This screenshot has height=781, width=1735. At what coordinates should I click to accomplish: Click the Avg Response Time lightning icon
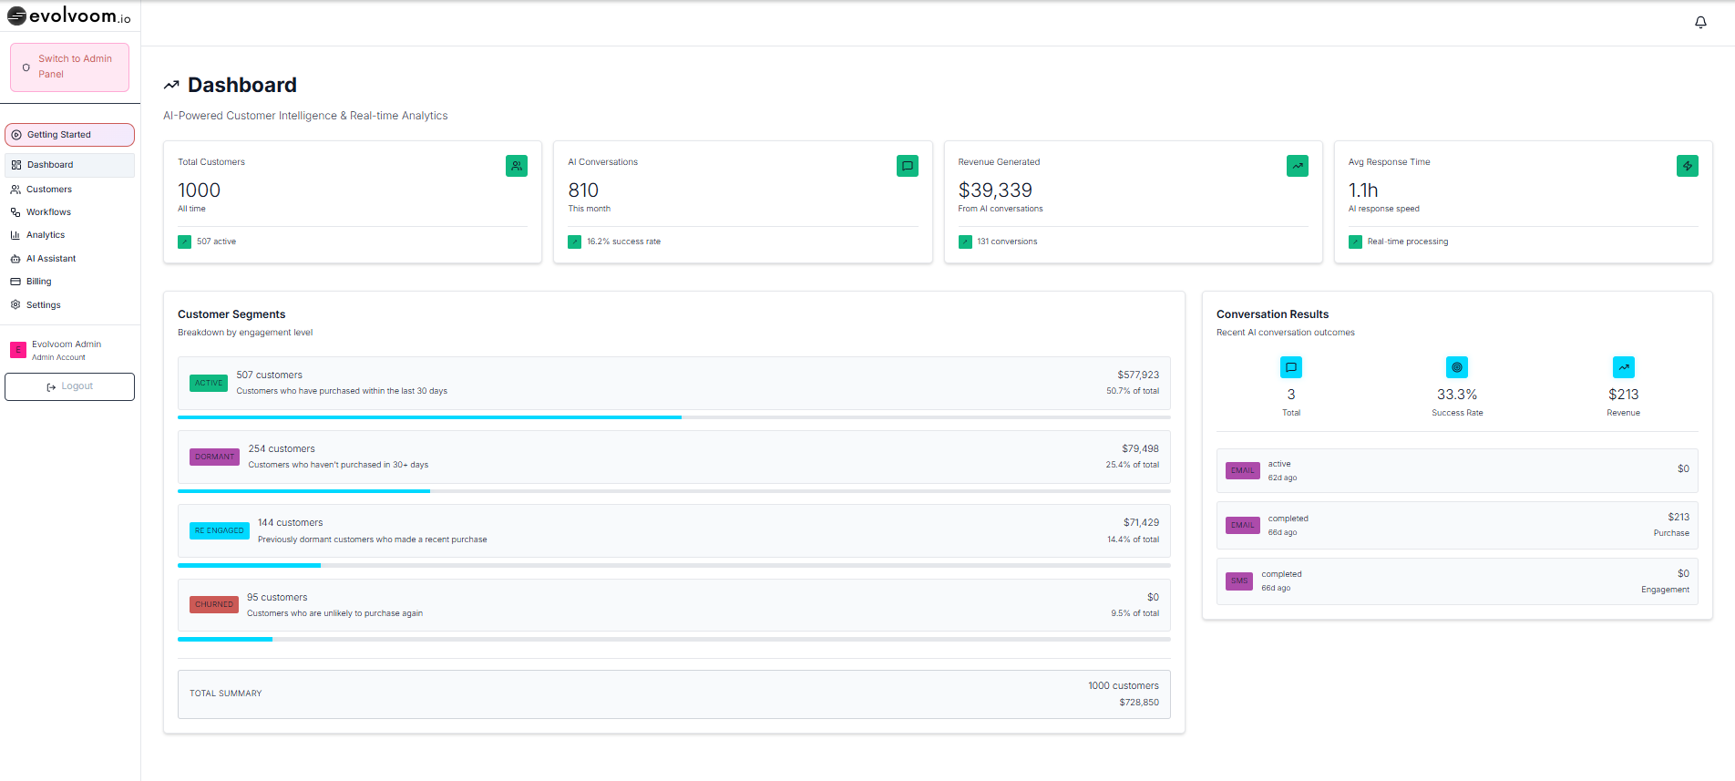[x=1687, y=166]
